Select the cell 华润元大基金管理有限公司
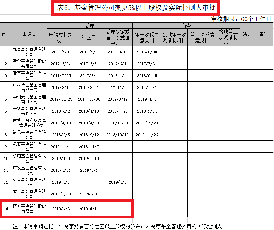The image size is (274, 230). click(29, 99)
